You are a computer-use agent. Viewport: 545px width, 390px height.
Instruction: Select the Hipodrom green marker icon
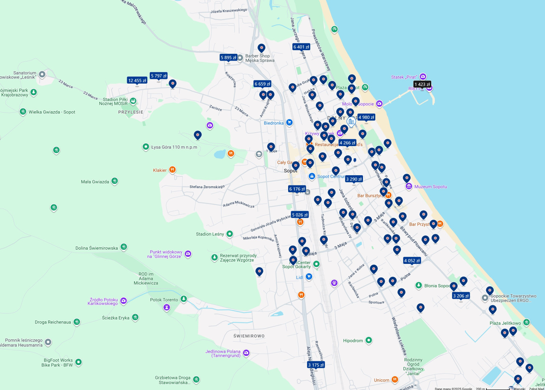pyautogui.click(x=368, y=340)
